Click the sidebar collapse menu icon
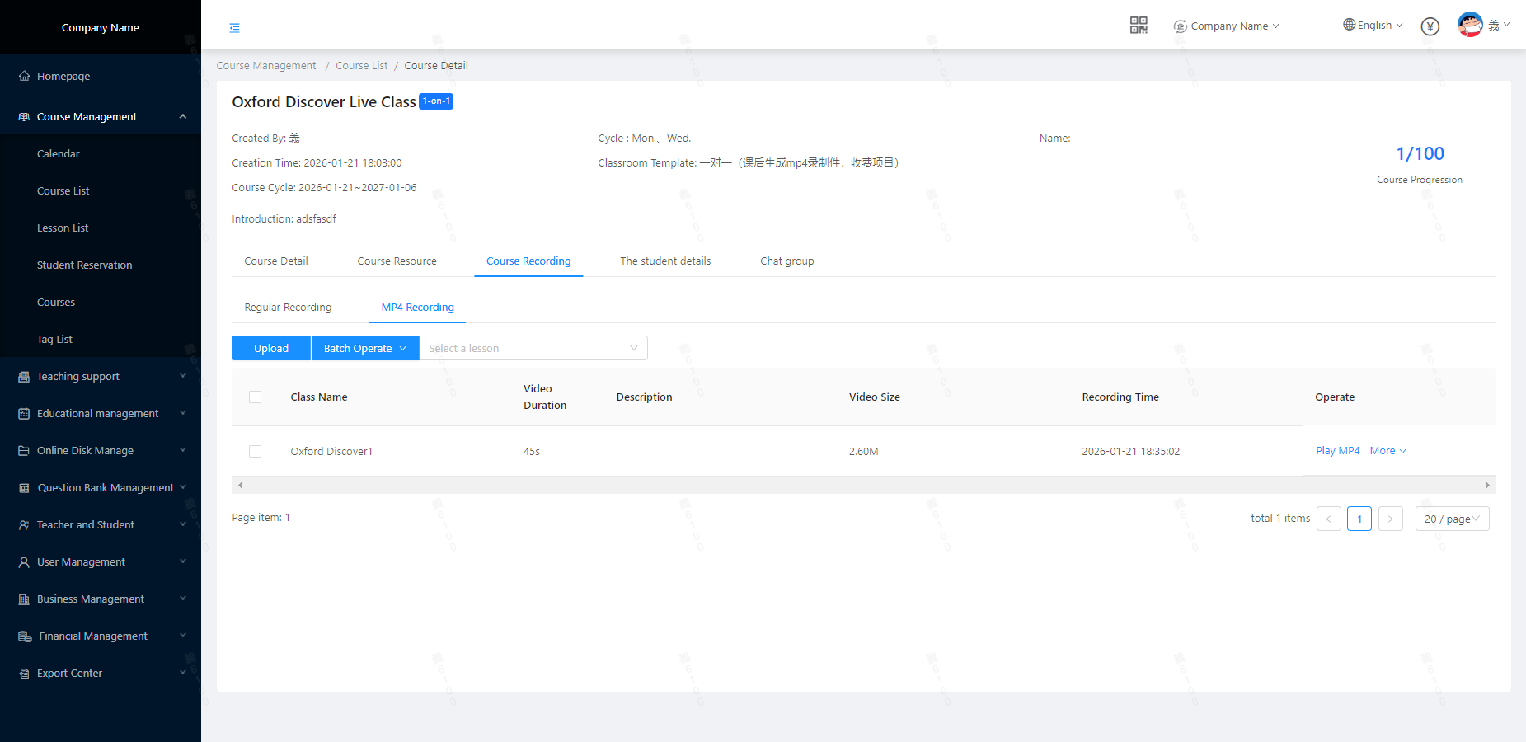Screen dimensions: 1526x742 (x=235, y=28)
